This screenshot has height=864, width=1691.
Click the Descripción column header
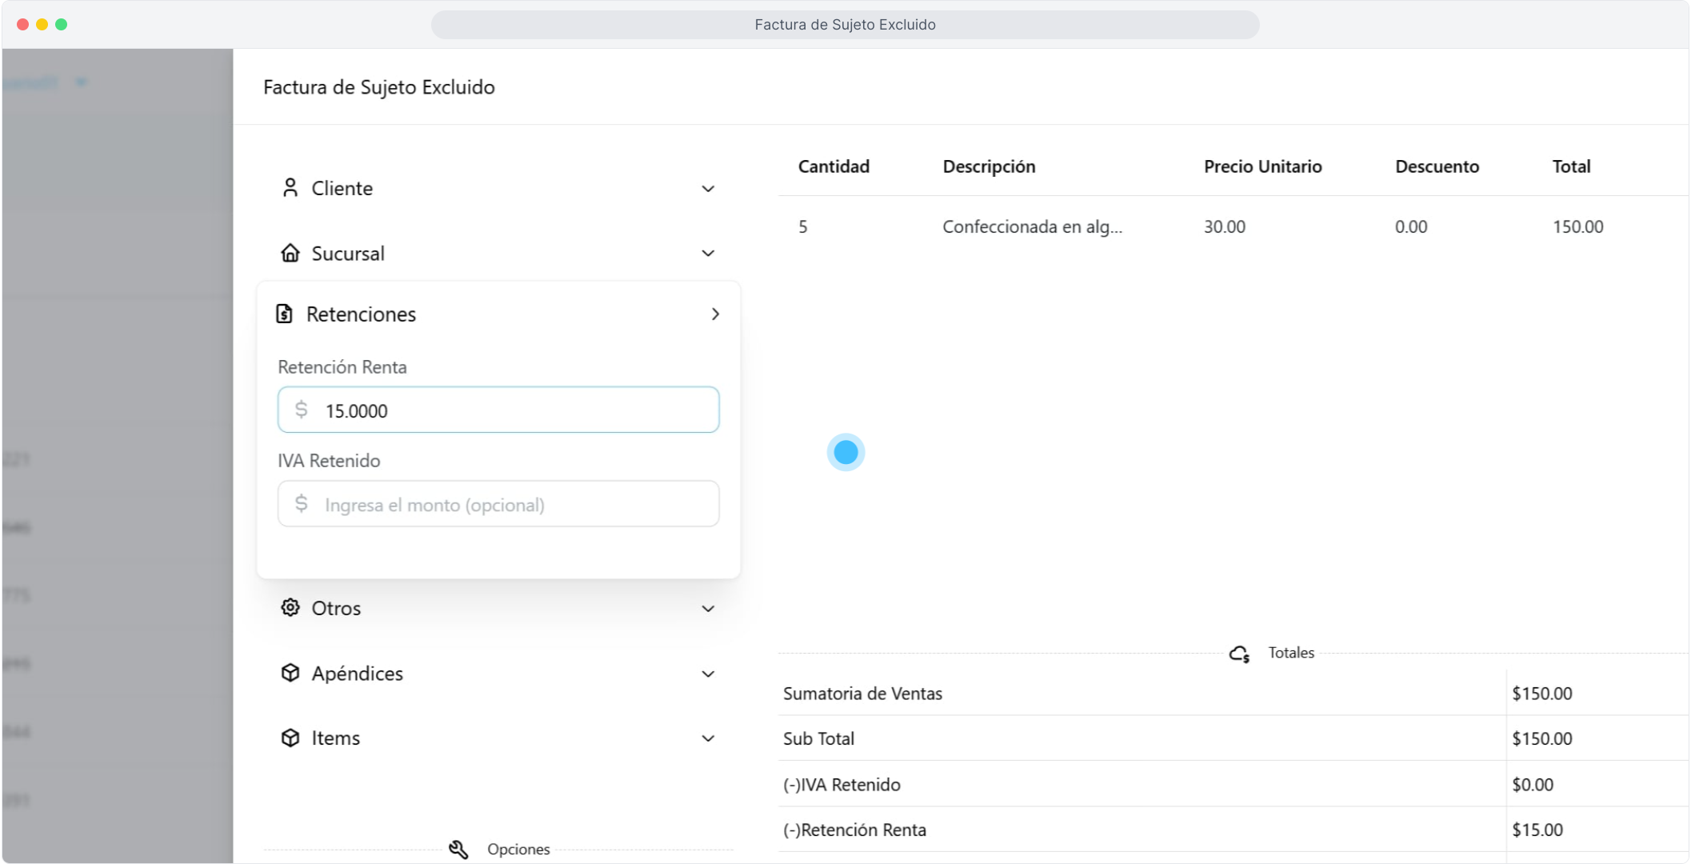point(989,166)
